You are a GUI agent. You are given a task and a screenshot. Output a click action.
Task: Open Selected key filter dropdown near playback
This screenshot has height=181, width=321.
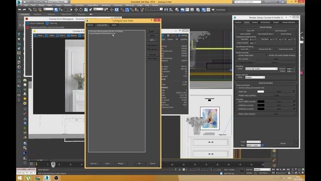pos(262,169)
